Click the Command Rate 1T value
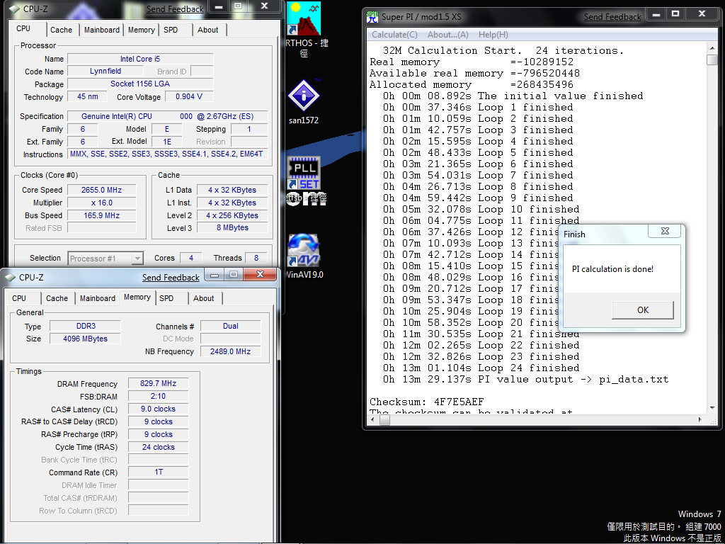 pos(158,472)
